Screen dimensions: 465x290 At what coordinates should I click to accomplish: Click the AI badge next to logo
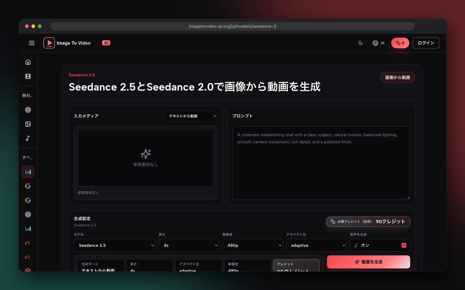coord(106,43)
